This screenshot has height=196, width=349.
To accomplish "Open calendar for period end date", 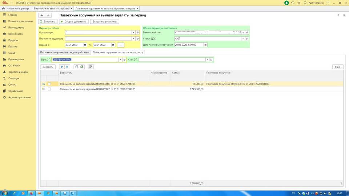I will (113, 45).
